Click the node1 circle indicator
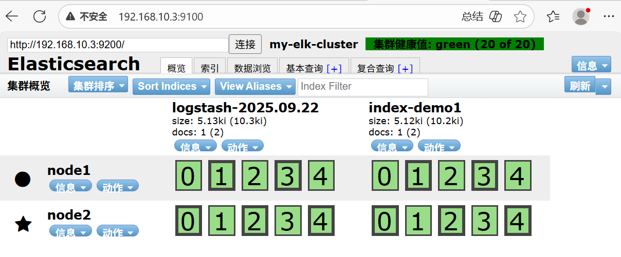The width and height of the screenshot is (621, 257). [x=23, y=179]
